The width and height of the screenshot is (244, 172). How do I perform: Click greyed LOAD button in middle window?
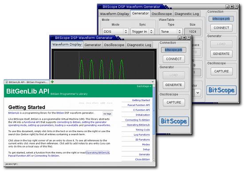click(173, 75)
